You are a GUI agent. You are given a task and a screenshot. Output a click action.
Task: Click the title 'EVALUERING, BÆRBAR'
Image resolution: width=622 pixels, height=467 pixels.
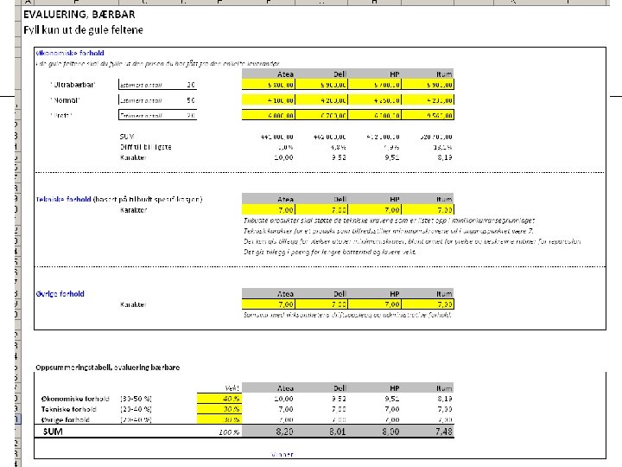79,15
